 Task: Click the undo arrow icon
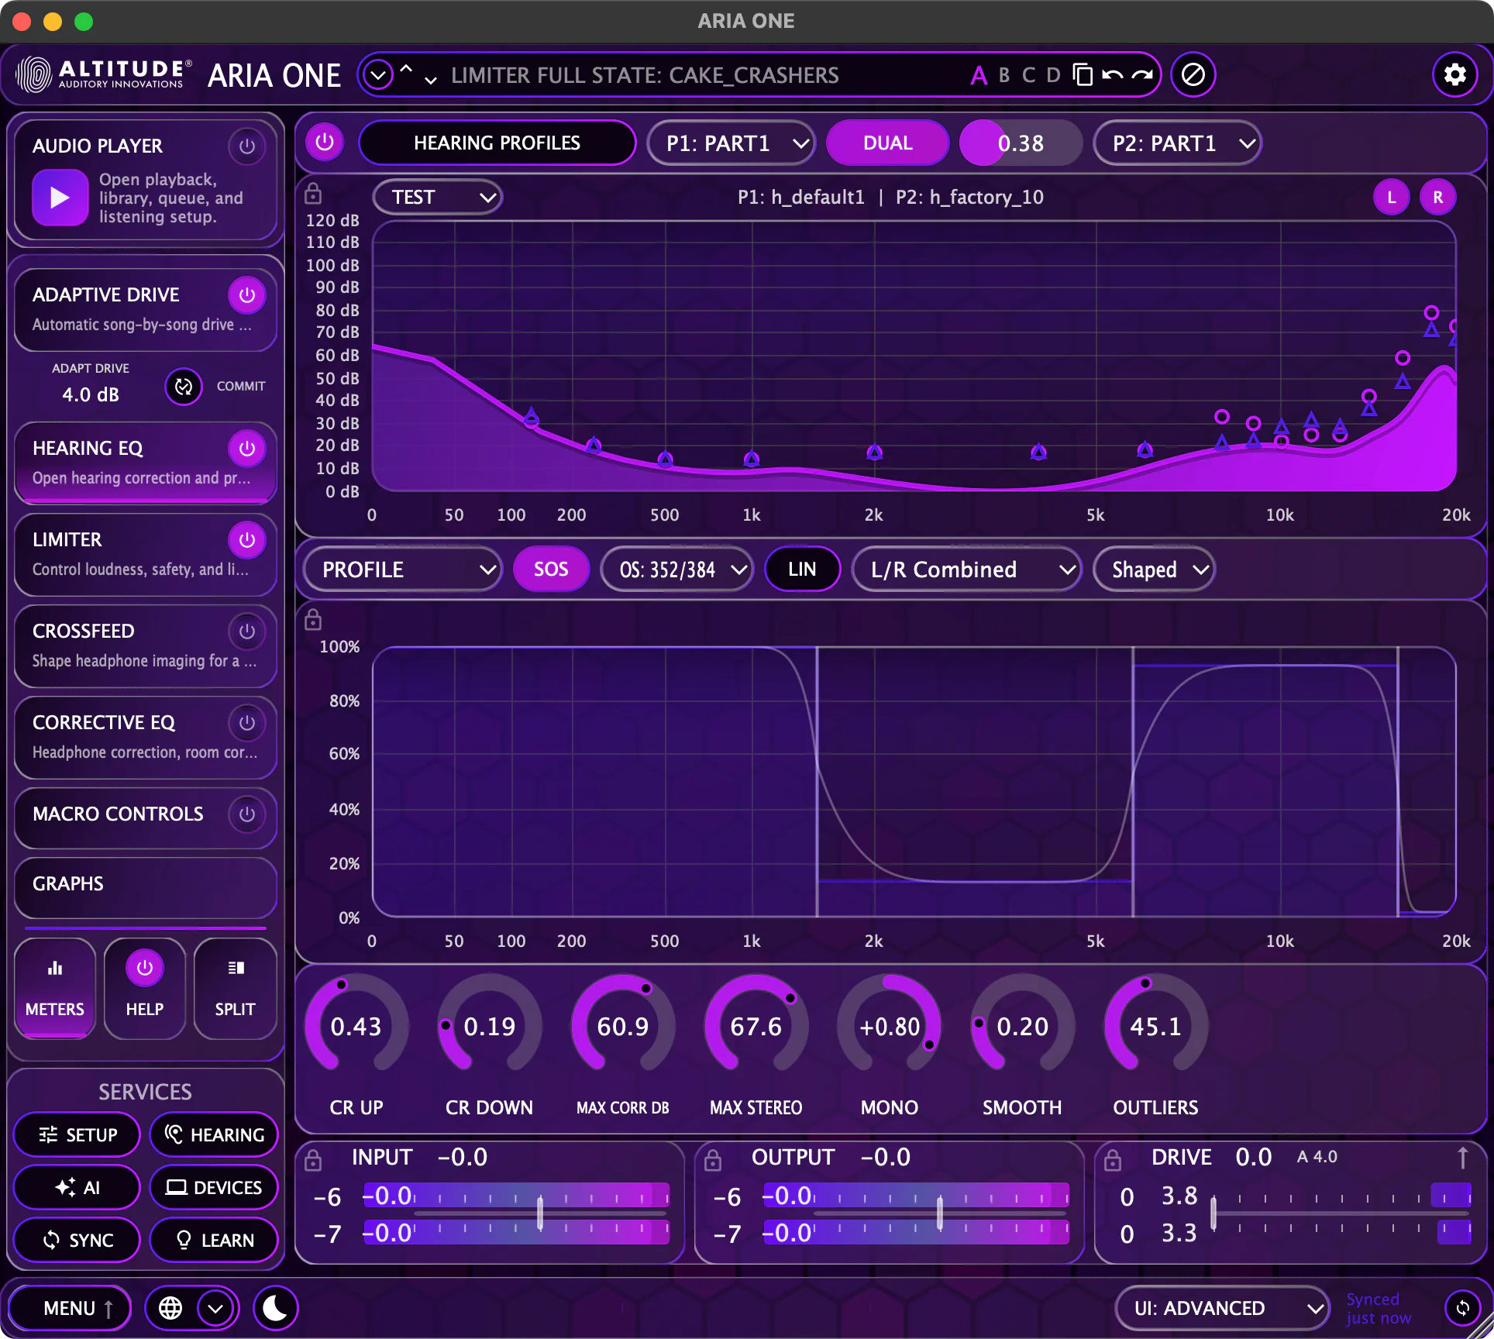click(x=1112, y=75)
